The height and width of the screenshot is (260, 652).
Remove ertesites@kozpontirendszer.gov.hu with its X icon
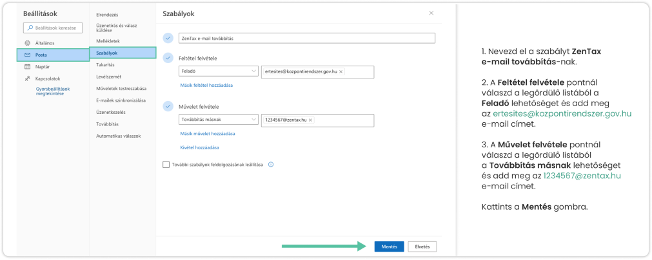[341, 71]
